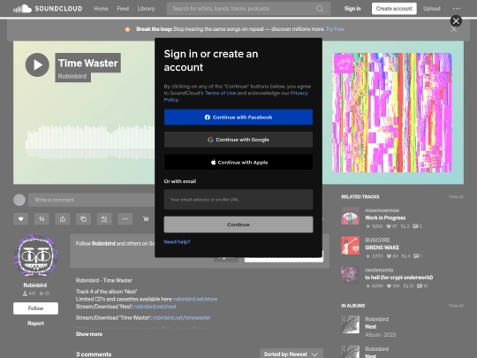
Task: Share the track
Action: [63, 219]
